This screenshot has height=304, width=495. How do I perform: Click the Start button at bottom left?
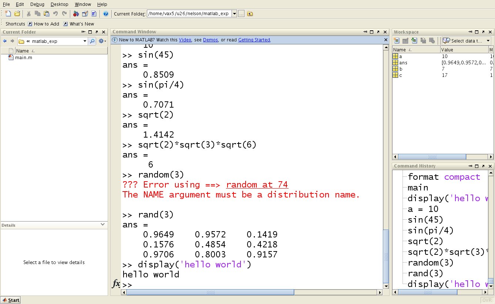(11, 300)
